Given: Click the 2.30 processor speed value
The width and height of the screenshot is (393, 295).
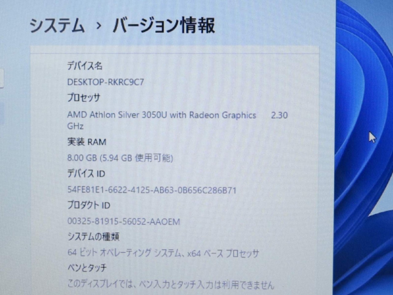Looking at the screenshot, I should click(x=279, y=115).
